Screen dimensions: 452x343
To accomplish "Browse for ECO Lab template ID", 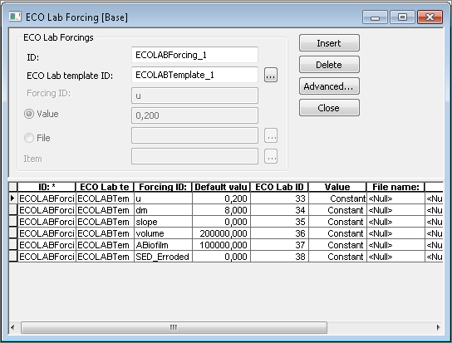I will (271, 75).
